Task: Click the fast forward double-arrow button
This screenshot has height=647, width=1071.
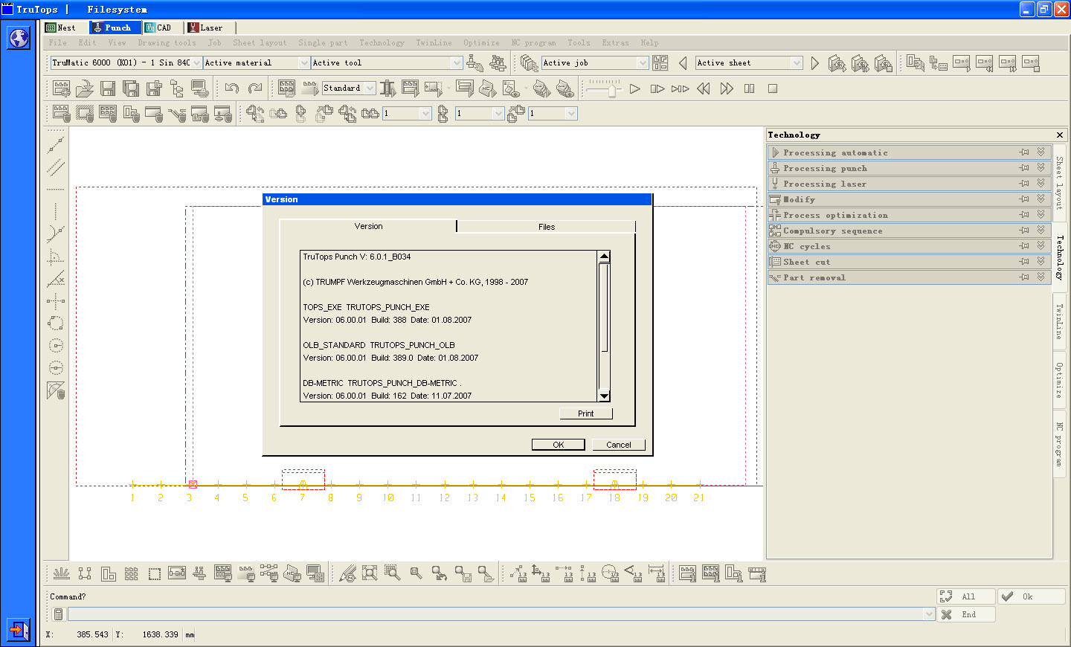Action: click(727, 88)
